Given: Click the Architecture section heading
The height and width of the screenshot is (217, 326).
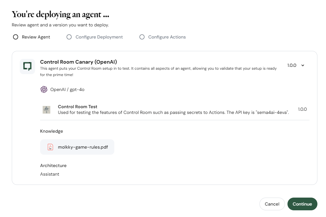Looking at the screenshot, I should [x=53, y=165].
